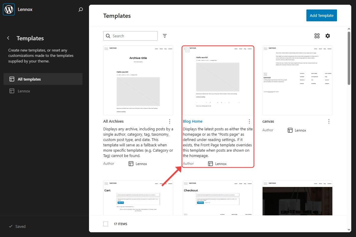Screen dimensions: 356x237
Task: Select the Lennox sidebar item
Action: [43, 91]
